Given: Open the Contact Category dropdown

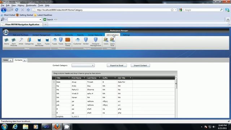Looking at the screenshot, I should 83,65.
